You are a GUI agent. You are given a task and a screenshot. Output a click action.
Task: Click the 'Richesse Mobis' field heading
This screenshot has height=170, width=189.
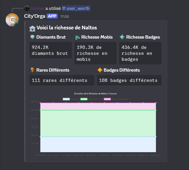pyautogui.click(x=97, y=37)
